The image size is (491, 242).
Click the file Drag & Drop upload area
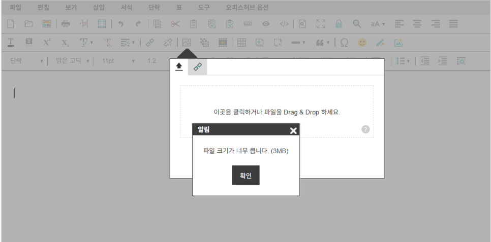pyautogui.click(x=277, y=112)
